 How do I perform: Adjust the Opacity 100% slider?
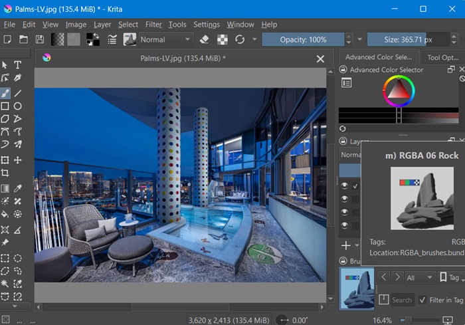click(x=303, y=39)
